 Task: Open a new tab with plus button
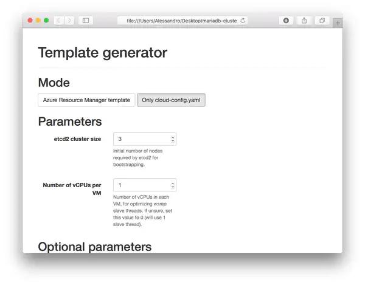coord(337,22)
